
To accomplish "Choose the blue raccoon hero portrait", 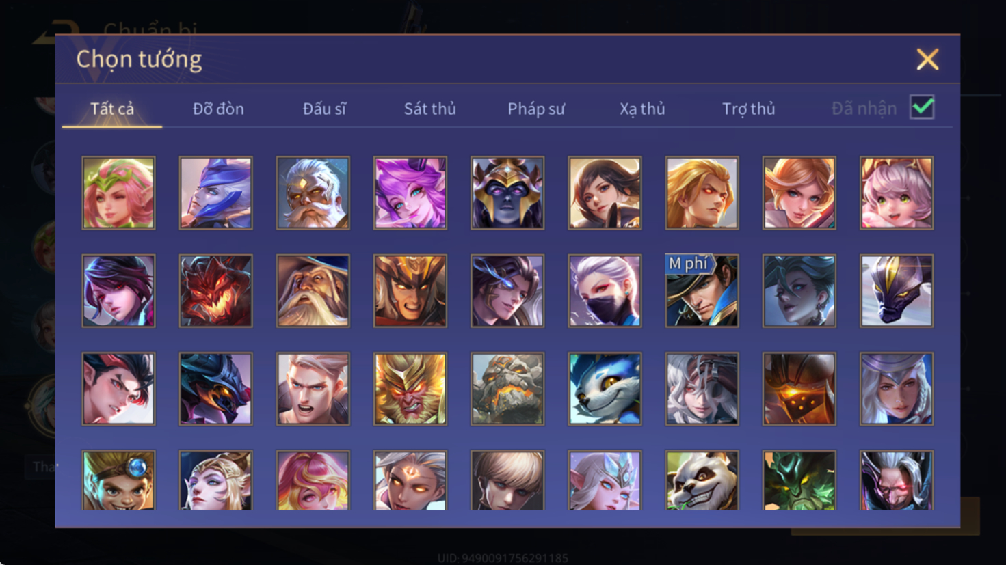I will point(605,389).
